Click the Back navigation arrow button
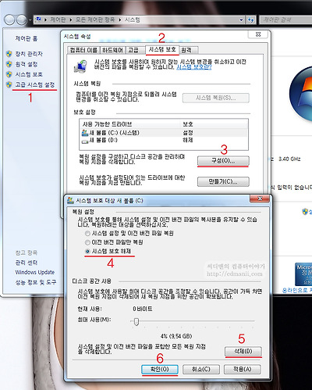 (x=9, y=20)
